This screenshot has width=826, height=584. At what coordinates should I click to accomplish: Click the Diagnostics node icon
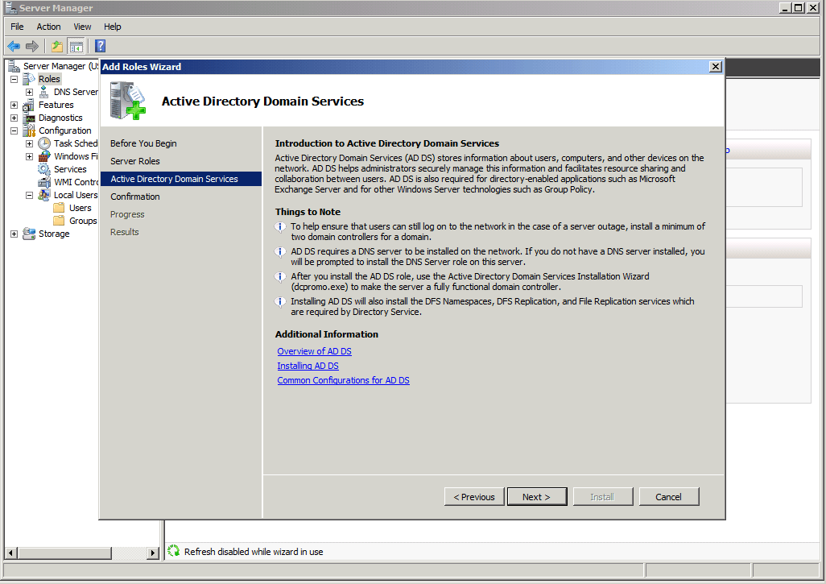[x=30, y=118]
